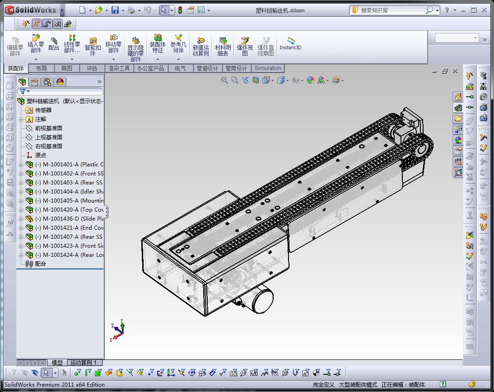This screenshot has height=392, width=494.
Task: Open SolidWorks Resources house icon in task pane
Action: coord(458,97)
